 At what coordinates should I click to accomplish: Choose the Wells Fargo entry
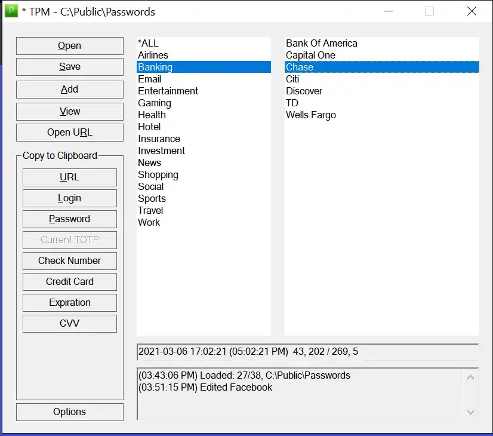coord(382,115)
